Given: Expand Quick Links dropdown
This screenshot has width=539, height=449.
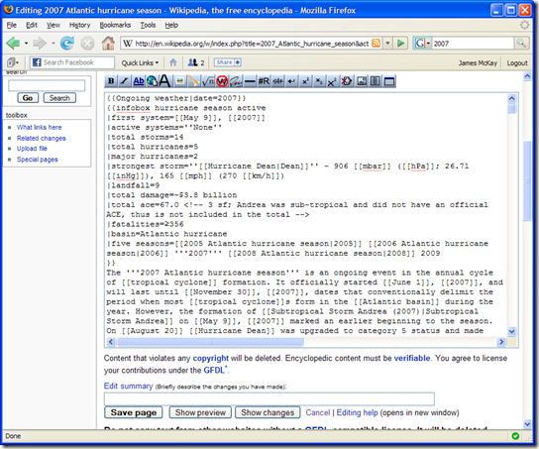Looking at the screenshot, I should [x=140, y=62].
